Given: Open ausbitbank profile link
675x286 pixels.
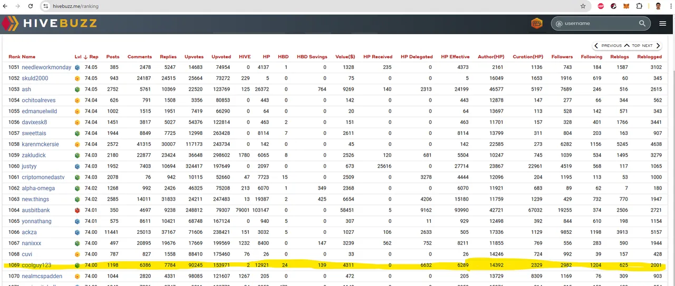Looking at the screenshot, I should point(36,210).
